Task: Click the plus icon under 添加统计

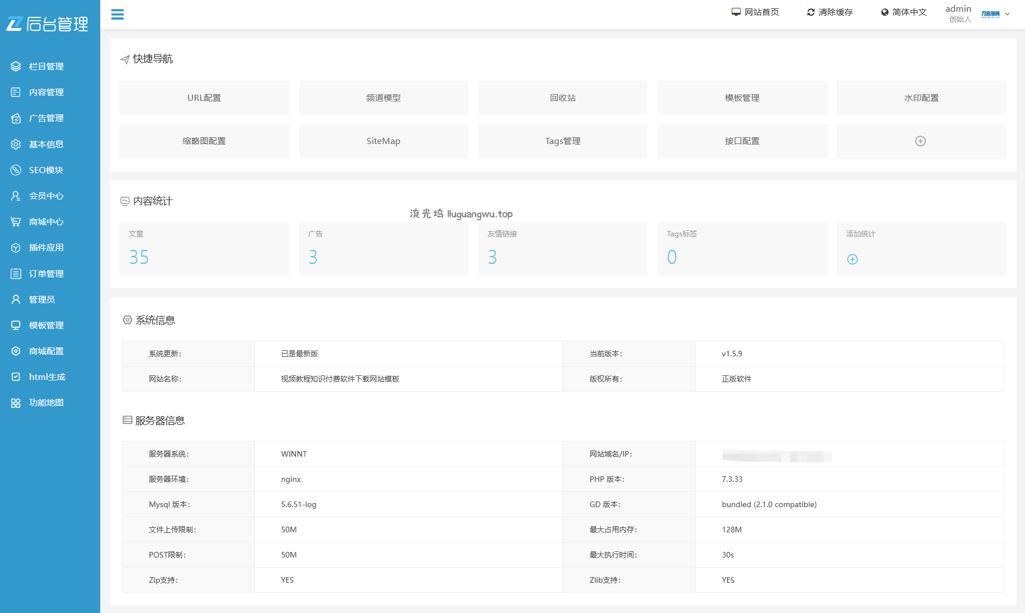Action: pos(852,259)
